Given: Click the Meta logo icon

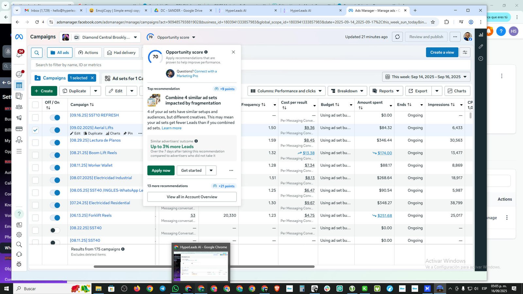Looking at the screenshot, I should coord(19,37).
